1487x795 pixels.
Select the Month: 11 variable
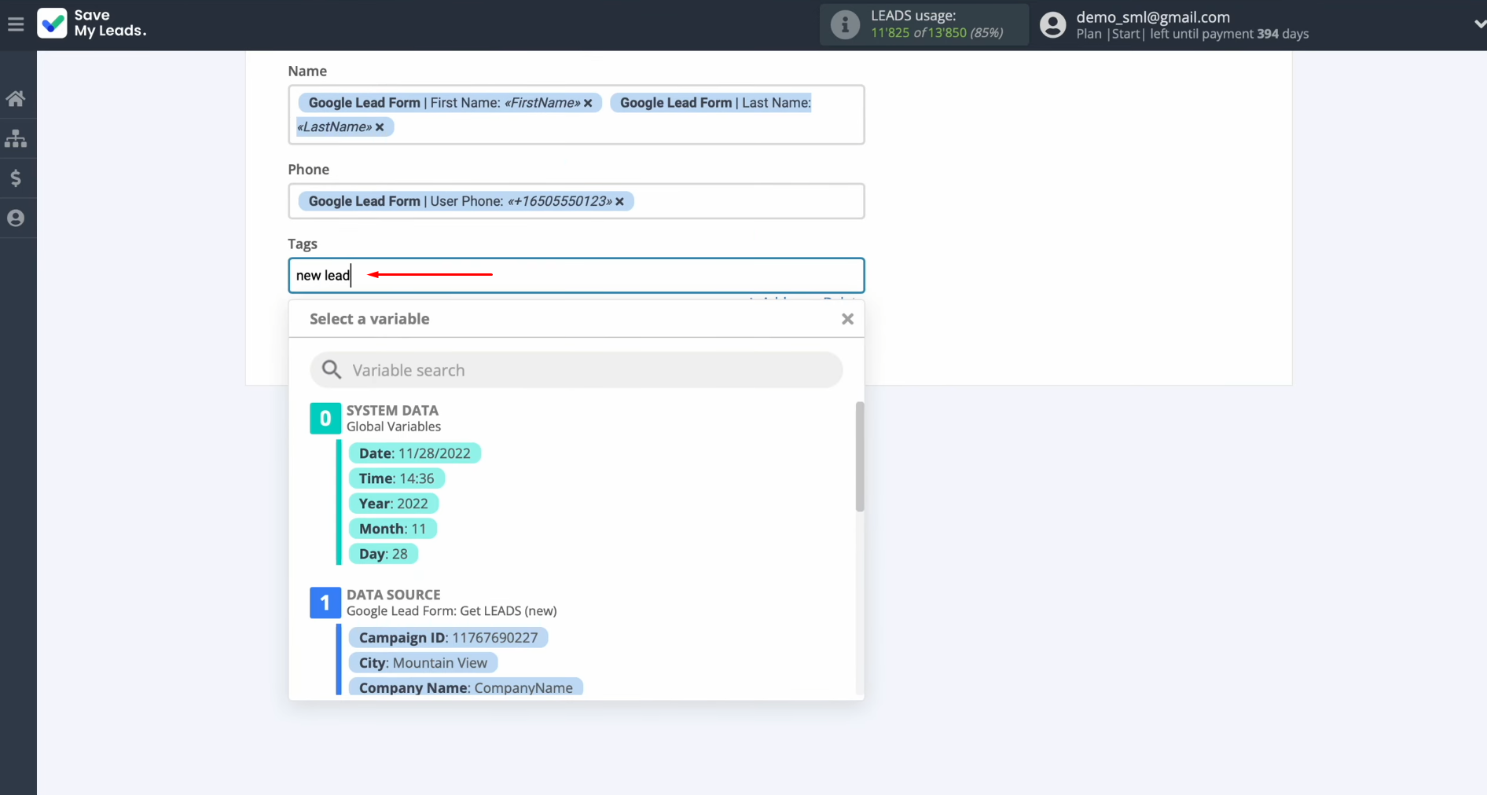[x=393, y=529]
